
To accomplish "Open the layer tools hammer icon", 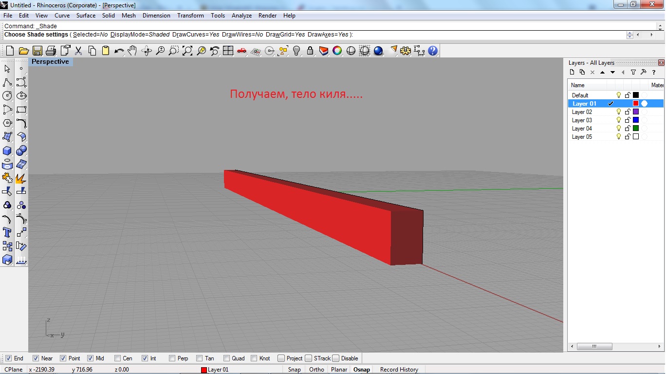I will pyautogui.click(x=643, y=72).
